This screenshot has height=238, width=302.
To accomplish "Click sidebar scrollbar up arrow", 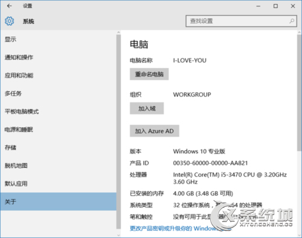I will click(x=118, y=33).
